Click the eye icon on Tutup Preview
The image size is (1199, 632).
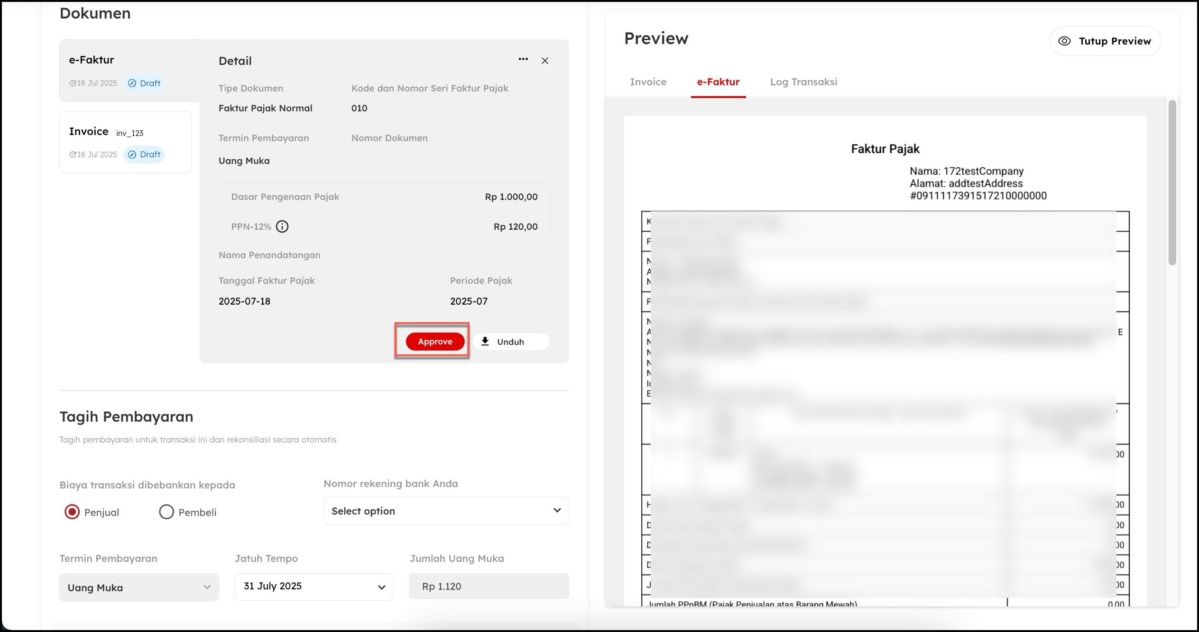point(1064,41)
